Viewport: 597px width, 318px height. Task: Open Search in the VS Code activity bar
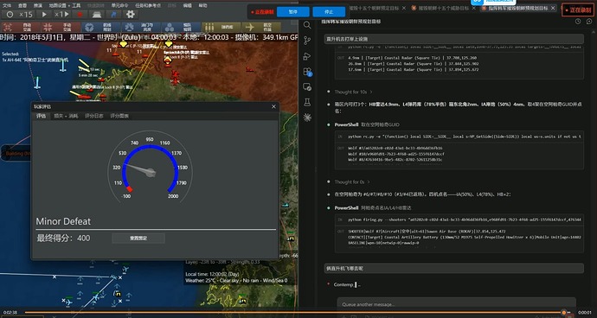[307, 25]
